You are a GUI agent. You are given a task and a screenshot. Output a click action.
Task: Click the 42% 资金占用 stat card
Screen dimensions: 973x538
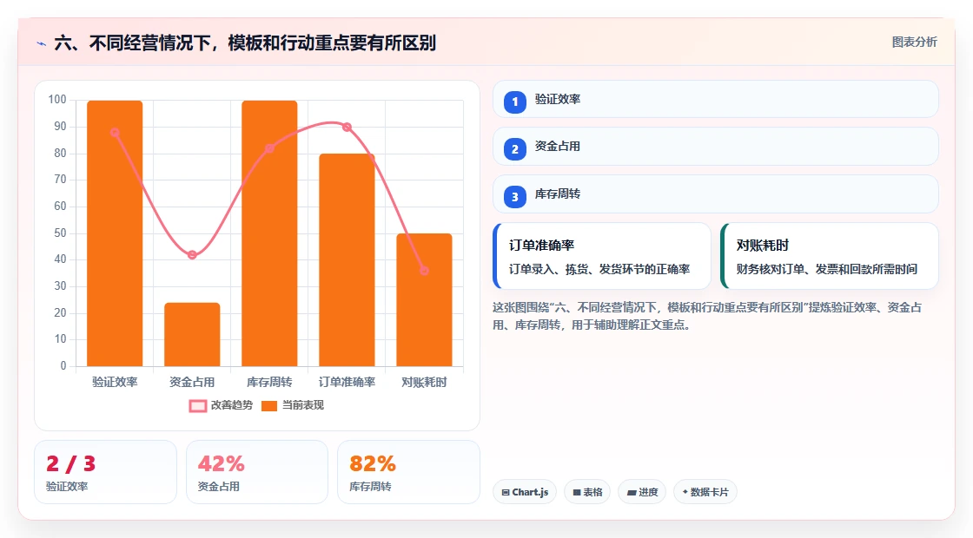tap(257, 472)
